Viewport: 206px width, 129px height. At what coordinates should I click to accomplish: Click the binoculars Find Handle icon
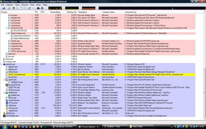pyautogui.click(x=38, y=8)
